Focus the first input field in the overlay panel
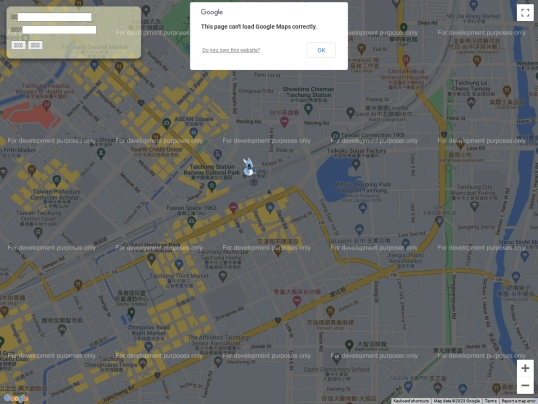This screenshot has width=538, height=404. coord(54,17)
